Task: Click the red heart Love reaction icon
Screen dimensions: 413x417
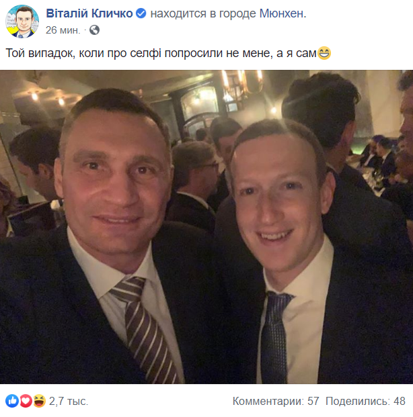Action: pos(25,401)
